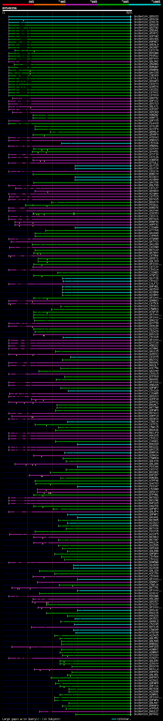Select the UniRef100_B9T4X2 label at the bottom

pos(146,714)
